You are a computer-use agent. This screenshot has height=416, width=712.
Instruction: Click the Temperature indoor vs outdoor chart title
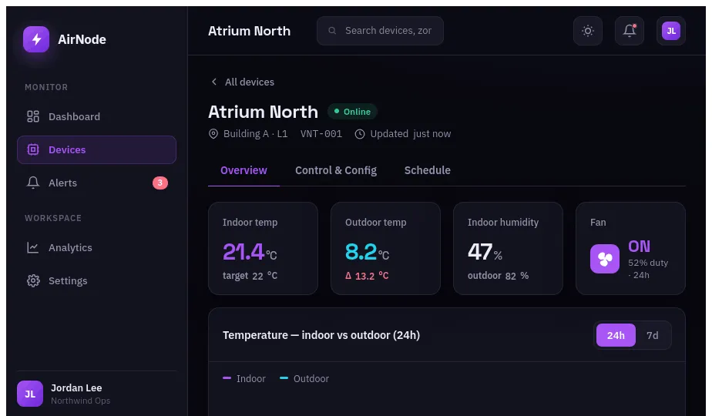[x=321, y=335]
